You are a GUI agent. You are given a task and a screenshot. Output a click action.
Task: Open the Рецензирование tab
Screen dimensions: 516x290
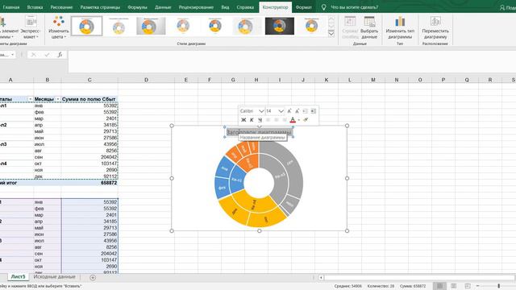point(196,7)
